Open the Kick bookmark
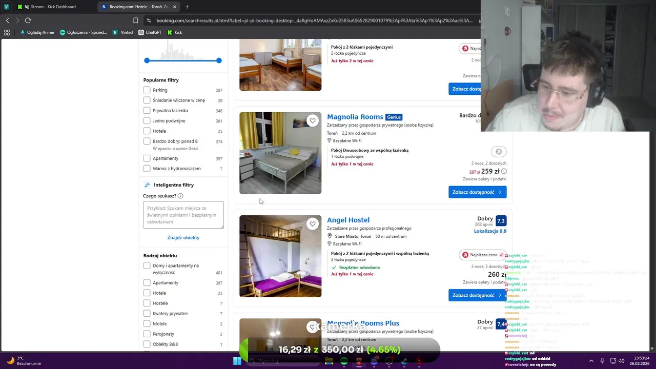The height and width of the screenshot is (369, 656). pos(175,32)
